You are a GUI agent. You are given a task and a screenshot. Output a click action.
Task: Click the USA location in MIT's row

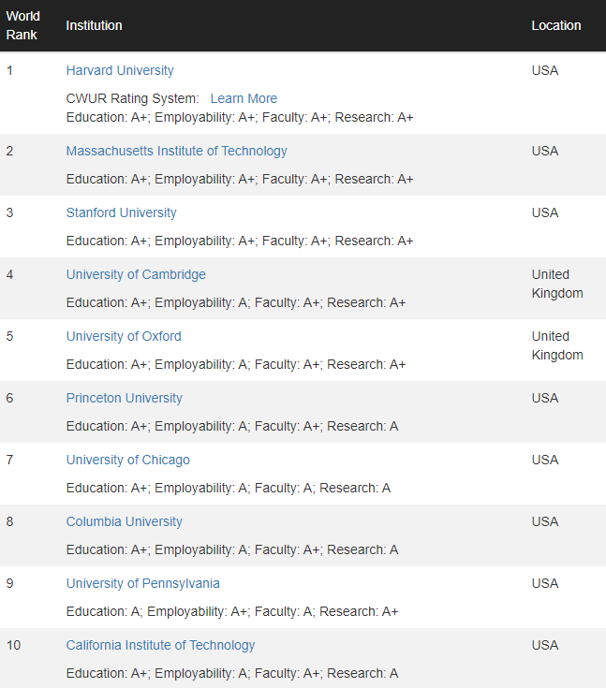(x=545, y=151)
